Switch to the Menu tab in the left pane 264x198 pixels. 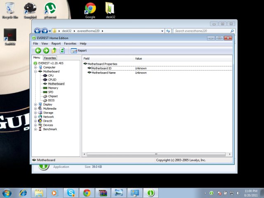[37, 58]
